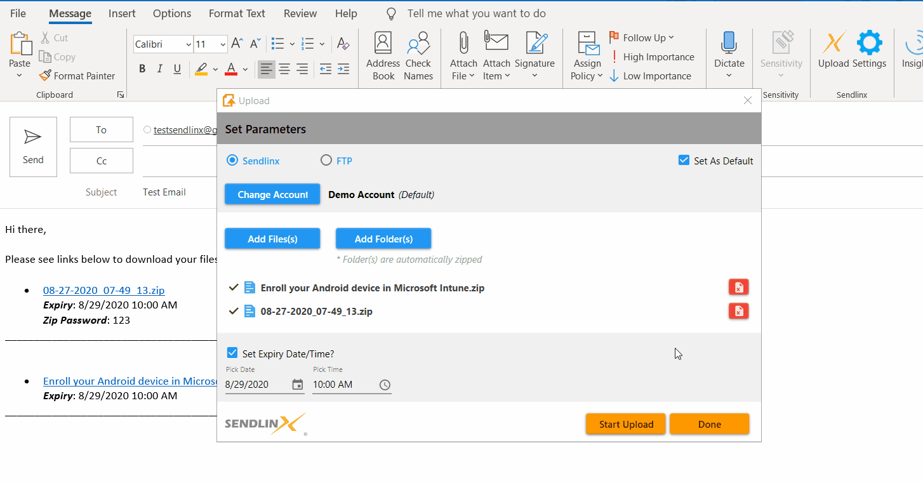This screenshot has height=483, width=923.
Task: Remove Enroll your Android device zip file
Action: [x=738, y=288]
